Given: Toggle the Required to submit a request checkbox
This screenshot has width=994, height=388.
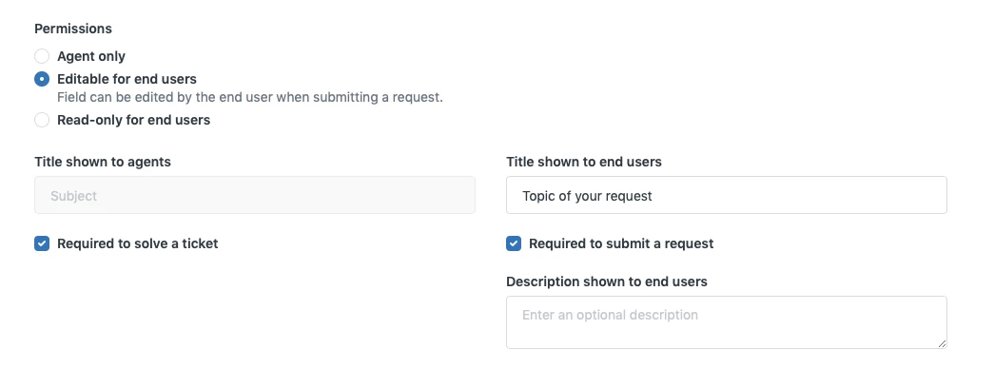Looking at the screenshot, I should (x=514, y=243).
